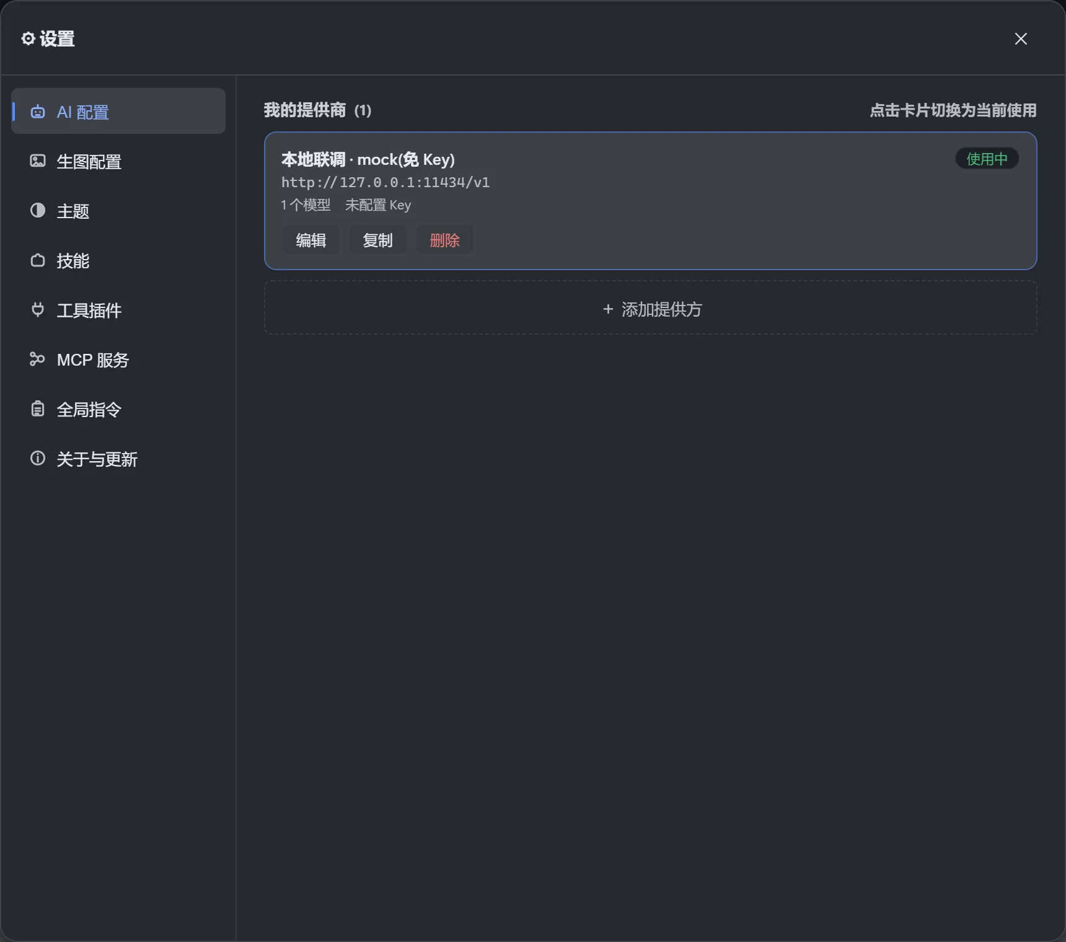
Task: Duplicate the provider with 复制
Action: coord(378,240)
